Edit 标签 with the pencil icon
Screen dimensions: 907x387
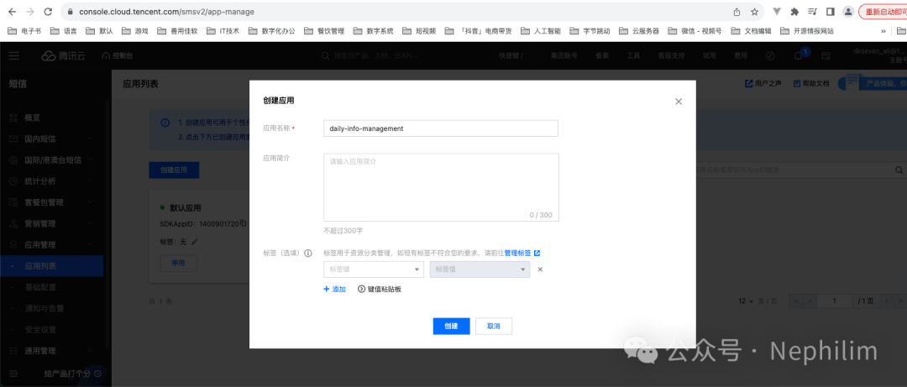pos(194,241)
